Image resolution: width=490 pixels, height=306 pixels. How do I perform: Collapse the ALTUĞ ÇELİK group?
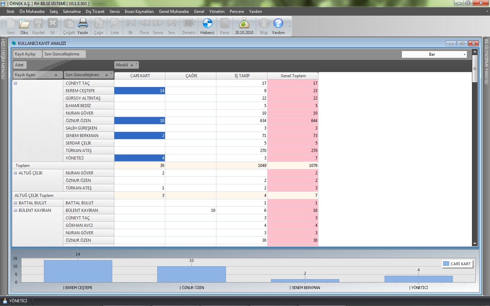coord(15,173)
